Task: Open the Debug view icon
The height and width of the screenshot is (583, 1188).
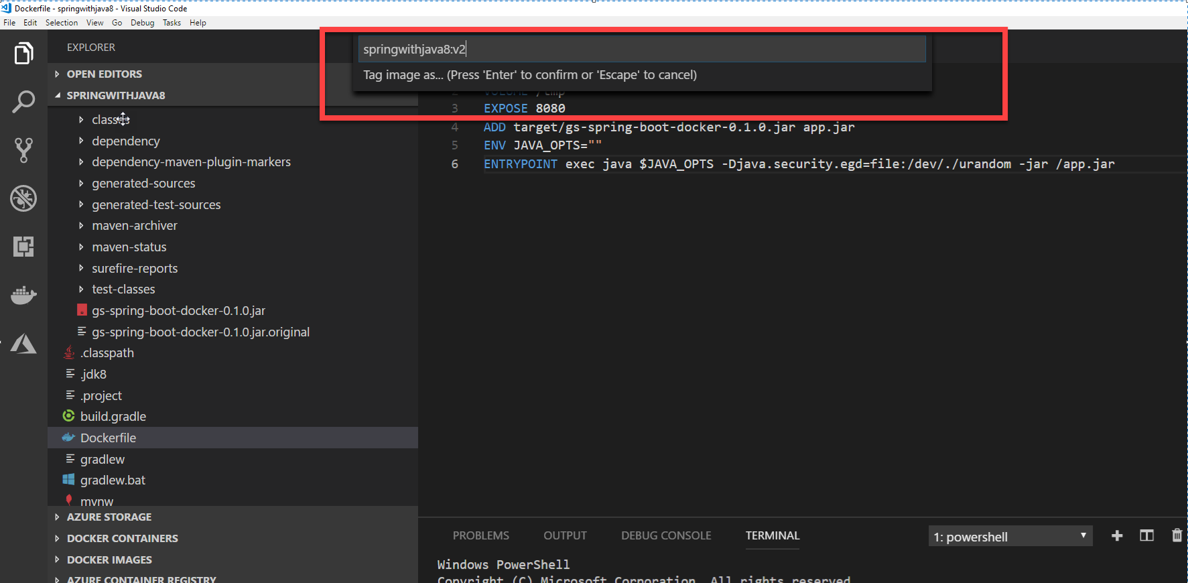Action: 23,198
